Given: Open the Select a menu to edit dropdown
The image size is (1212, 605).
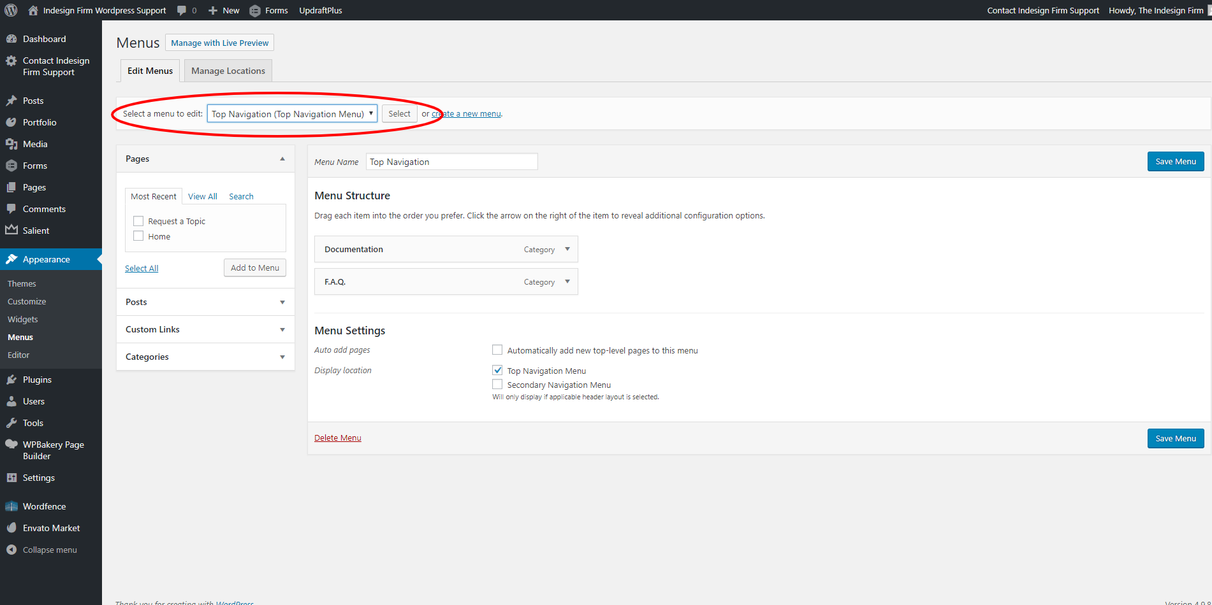Looking at the screenshot, I should coord(292,113).
